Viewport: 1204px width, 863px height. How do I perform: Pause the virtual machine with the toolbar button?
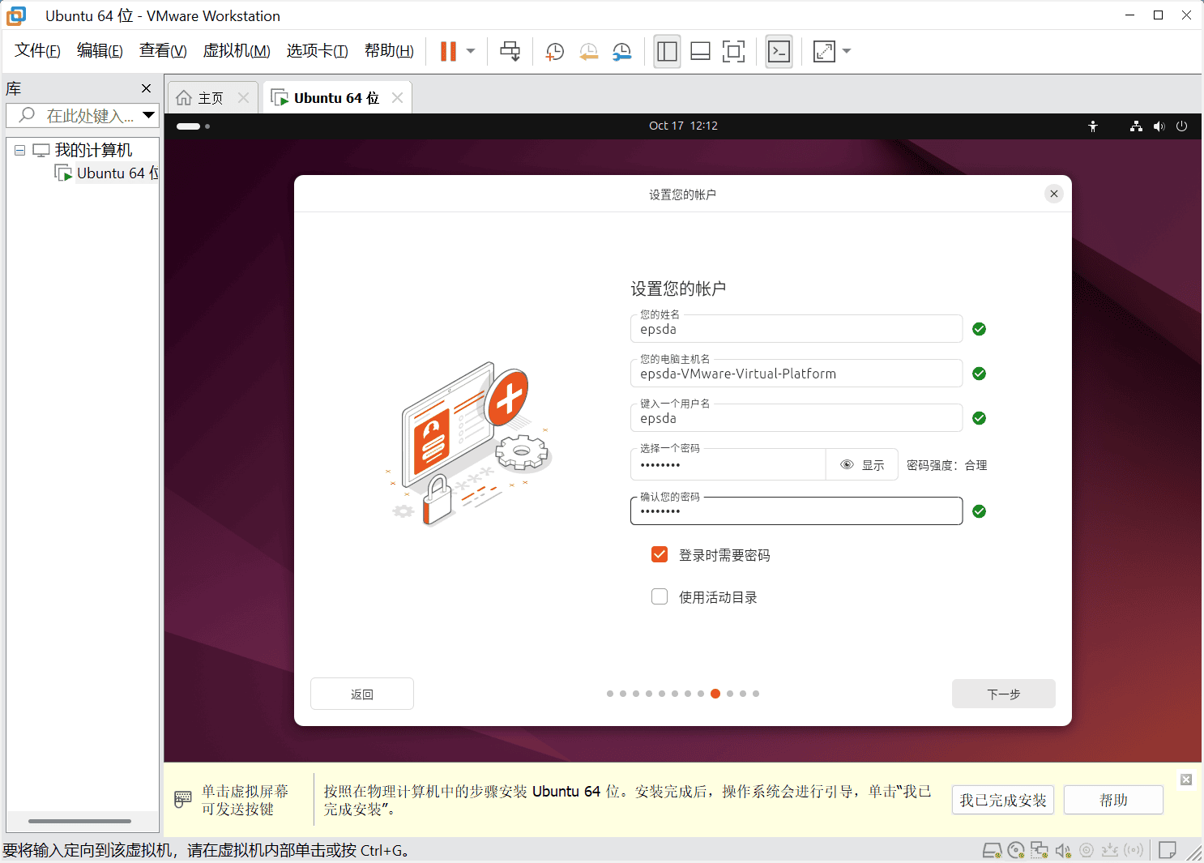pyautogui.click(x=448, y=51)
